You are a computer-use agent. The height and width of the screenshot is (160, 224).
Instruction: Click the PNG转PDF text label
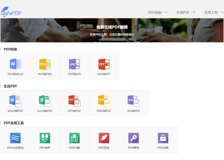(x=104, y=111)
